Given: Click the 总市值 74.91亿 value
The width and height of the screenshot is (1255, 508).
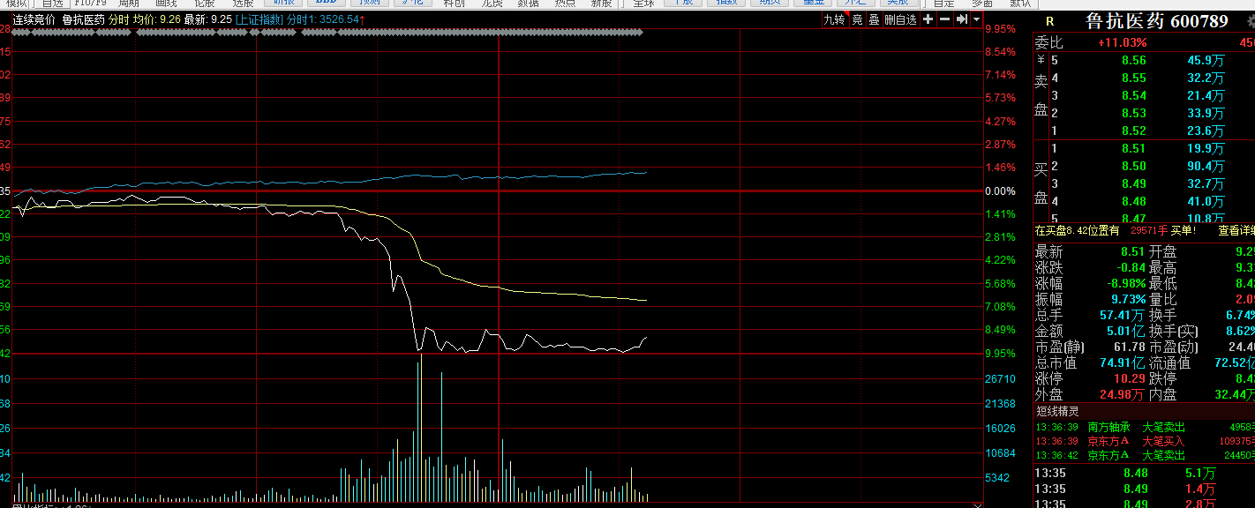Looking at the screenshot, I should coord(1121,362).
